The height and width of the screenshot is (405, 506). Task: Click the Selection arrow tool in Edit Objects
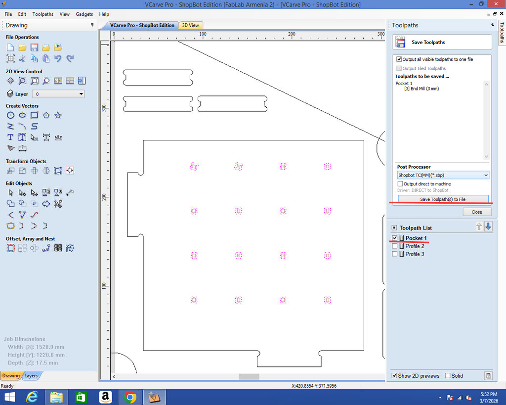10,193
